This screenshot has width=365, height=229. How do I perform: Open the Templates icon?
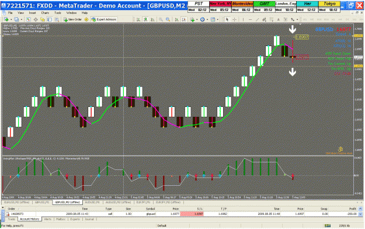213,19
